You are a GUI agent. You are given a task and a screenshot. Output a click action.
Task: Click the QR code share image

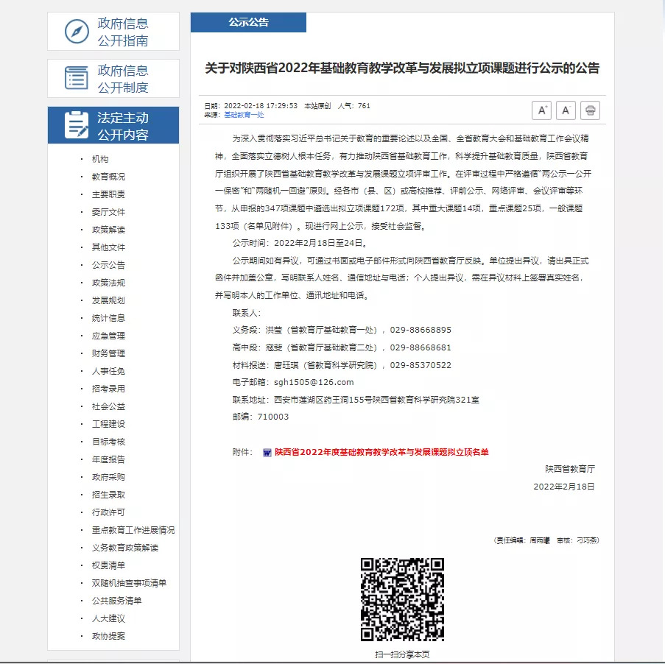click(402, 599)
